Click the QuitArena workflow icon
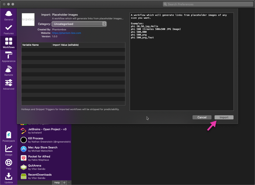Viewport: 255px width, 185px height. tap(24, 167)
